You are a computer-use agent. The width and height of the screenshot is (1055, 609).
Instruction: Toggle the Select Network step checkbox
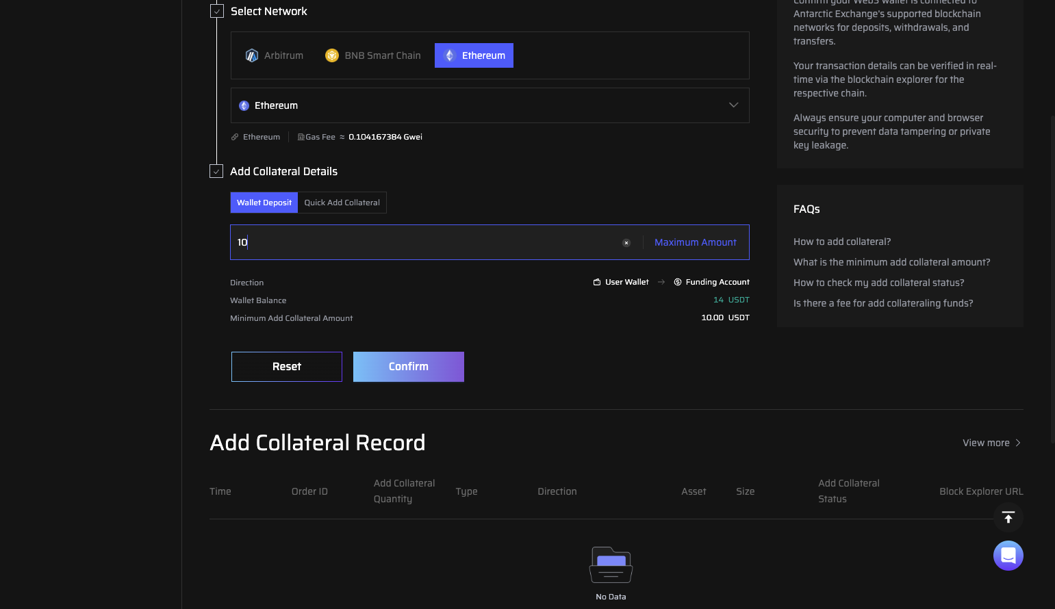point(216,12)
